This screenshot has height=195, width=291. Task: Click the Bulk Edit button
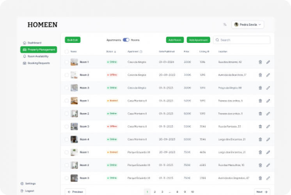[73, 40]
